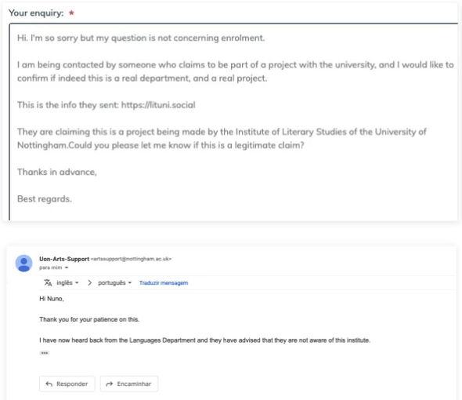Click the artssupport@nottingham.ac.uk email address
Screen dimensions: 462x400
(x=131, y=259)
